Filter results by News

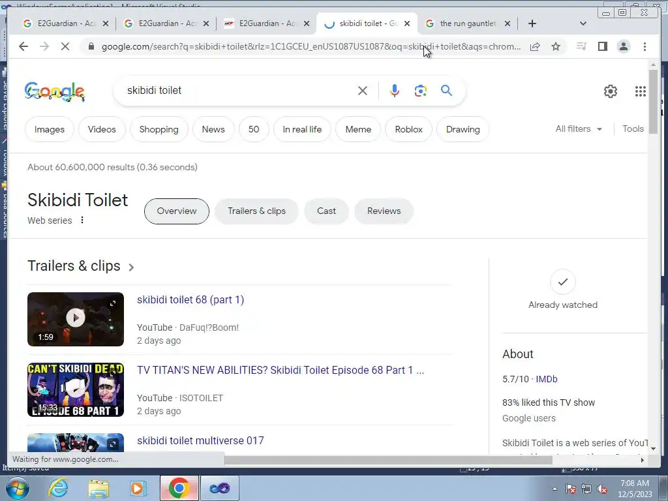(213, 129)
